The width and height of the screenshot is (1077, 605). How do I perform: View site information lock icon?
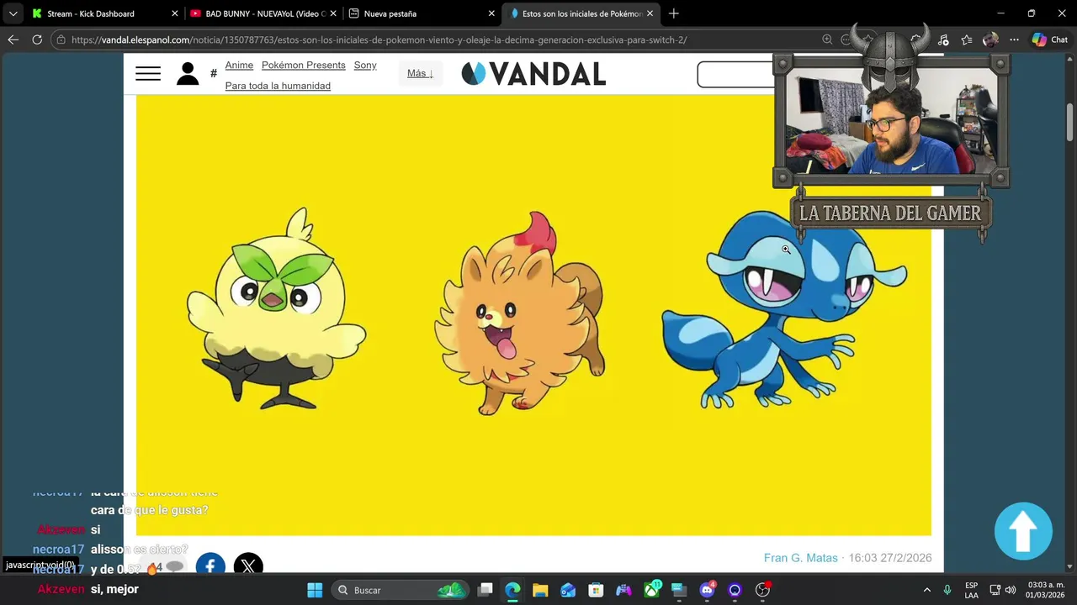tap(61, 39)
